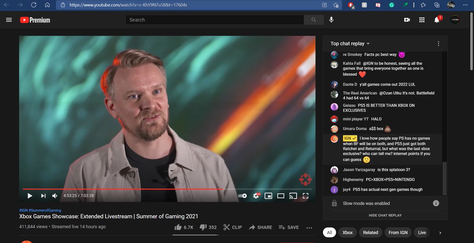Skip to the next video
The height and width of the screenshot is (243, 474).
pyautogui.click(x=43, y=196)
